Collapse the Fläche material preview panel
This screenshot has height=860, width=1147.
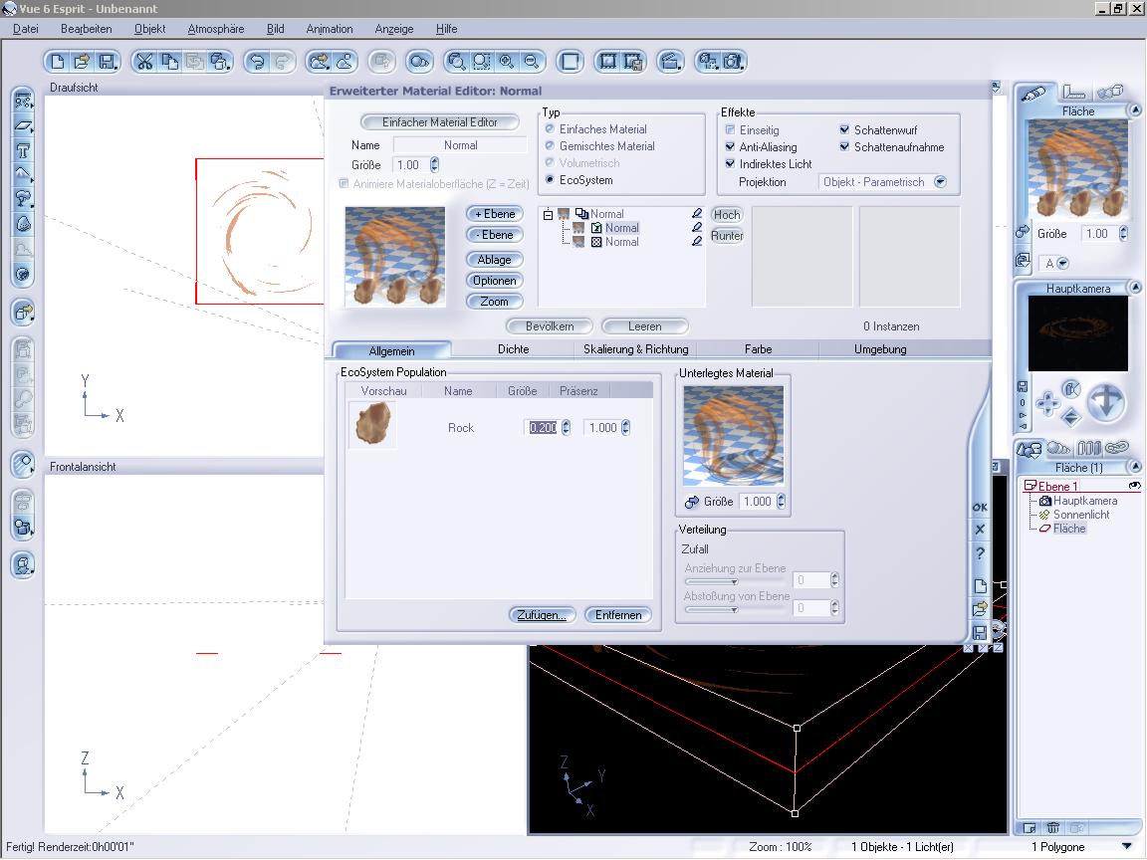tap(1135, 110)
